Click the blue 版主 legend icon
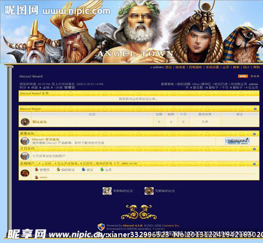 [83, 170]
